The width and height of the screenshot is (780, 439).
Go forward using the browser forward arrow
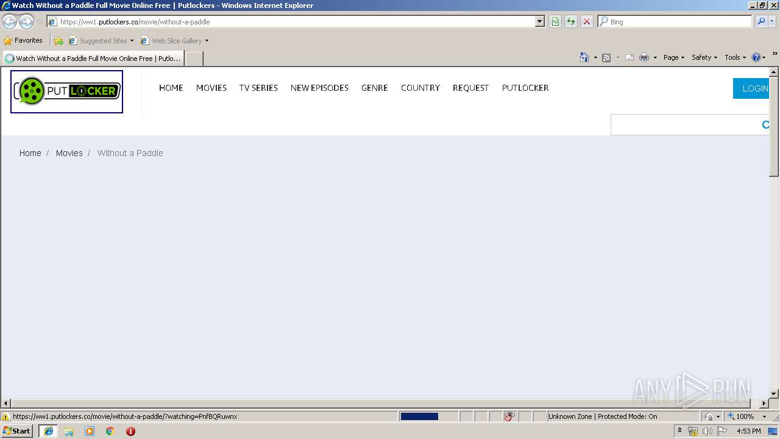click(x=26, y=22)
